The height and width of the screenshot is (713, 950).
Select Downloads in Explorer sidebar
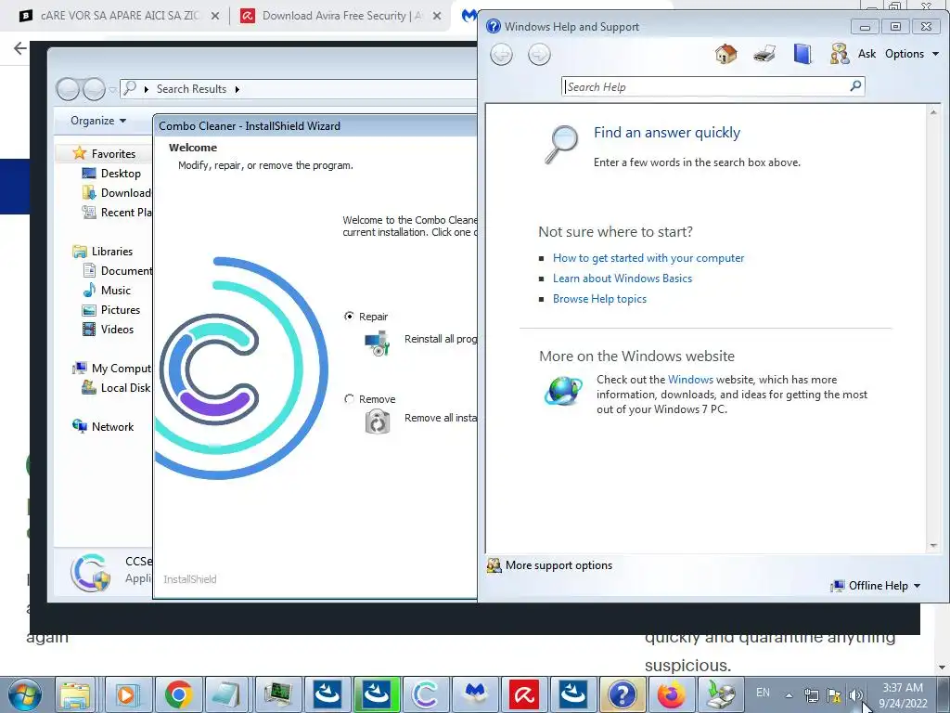[x=116, y=193]
